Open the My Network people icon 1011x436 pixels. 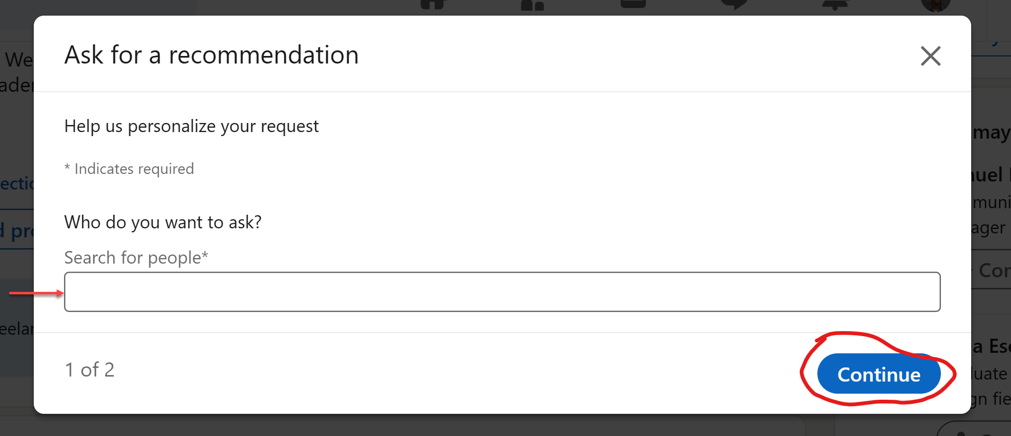(x=532, y=5)
